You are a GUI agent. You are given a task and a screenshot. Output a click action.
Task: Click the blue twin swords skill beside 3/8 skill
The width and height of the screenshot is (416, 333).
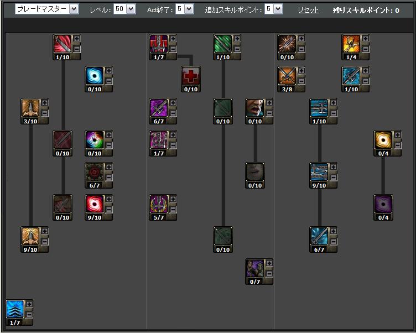[351, 76]
